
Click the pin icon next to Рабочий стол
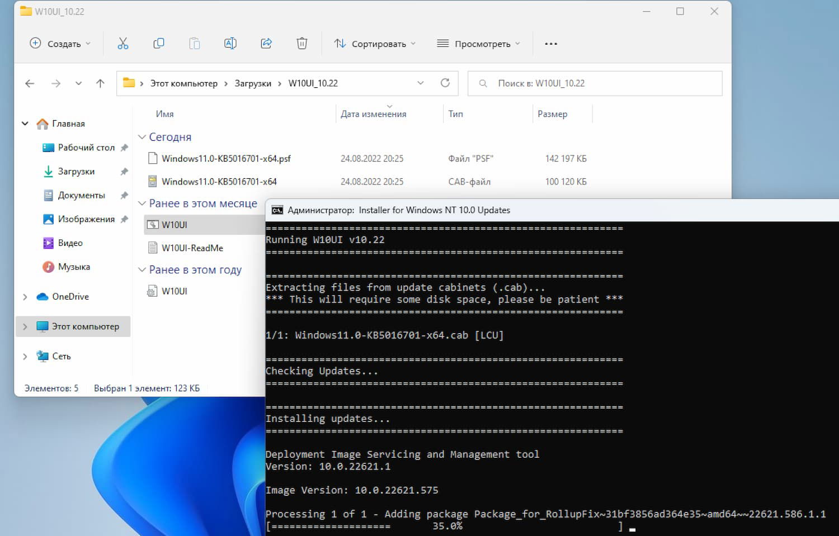[x=124, y=148]
